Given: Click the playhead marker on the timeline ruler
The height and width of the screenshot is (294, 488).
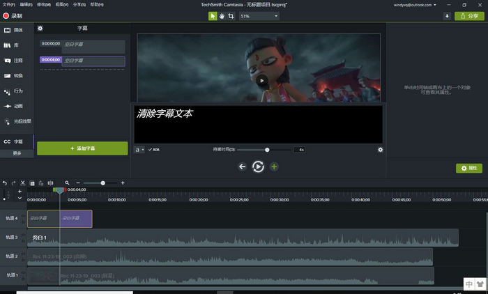Looking at the screenshot, I should [59, 191].
